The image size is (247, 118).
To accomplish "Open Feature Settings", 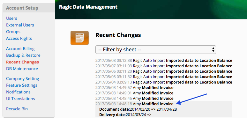I will click(22, 85).
